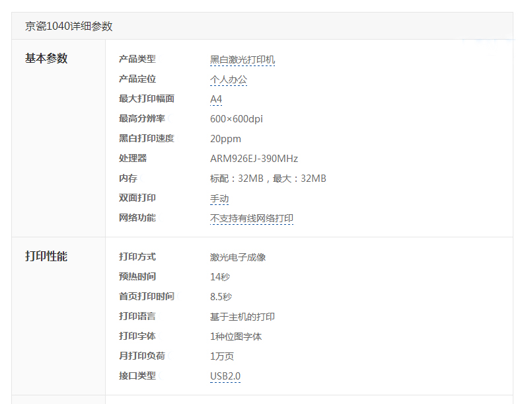Click the 京瓷1040详细参数 header title
This screenshot has width=522, height=404.
(x=69, y=26)
